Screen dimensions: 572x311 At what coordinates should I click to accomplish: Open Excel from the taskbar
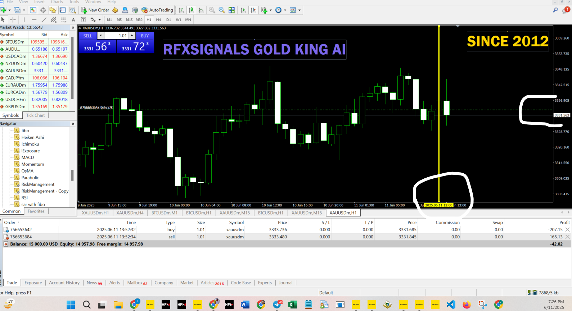coord(292,305)
